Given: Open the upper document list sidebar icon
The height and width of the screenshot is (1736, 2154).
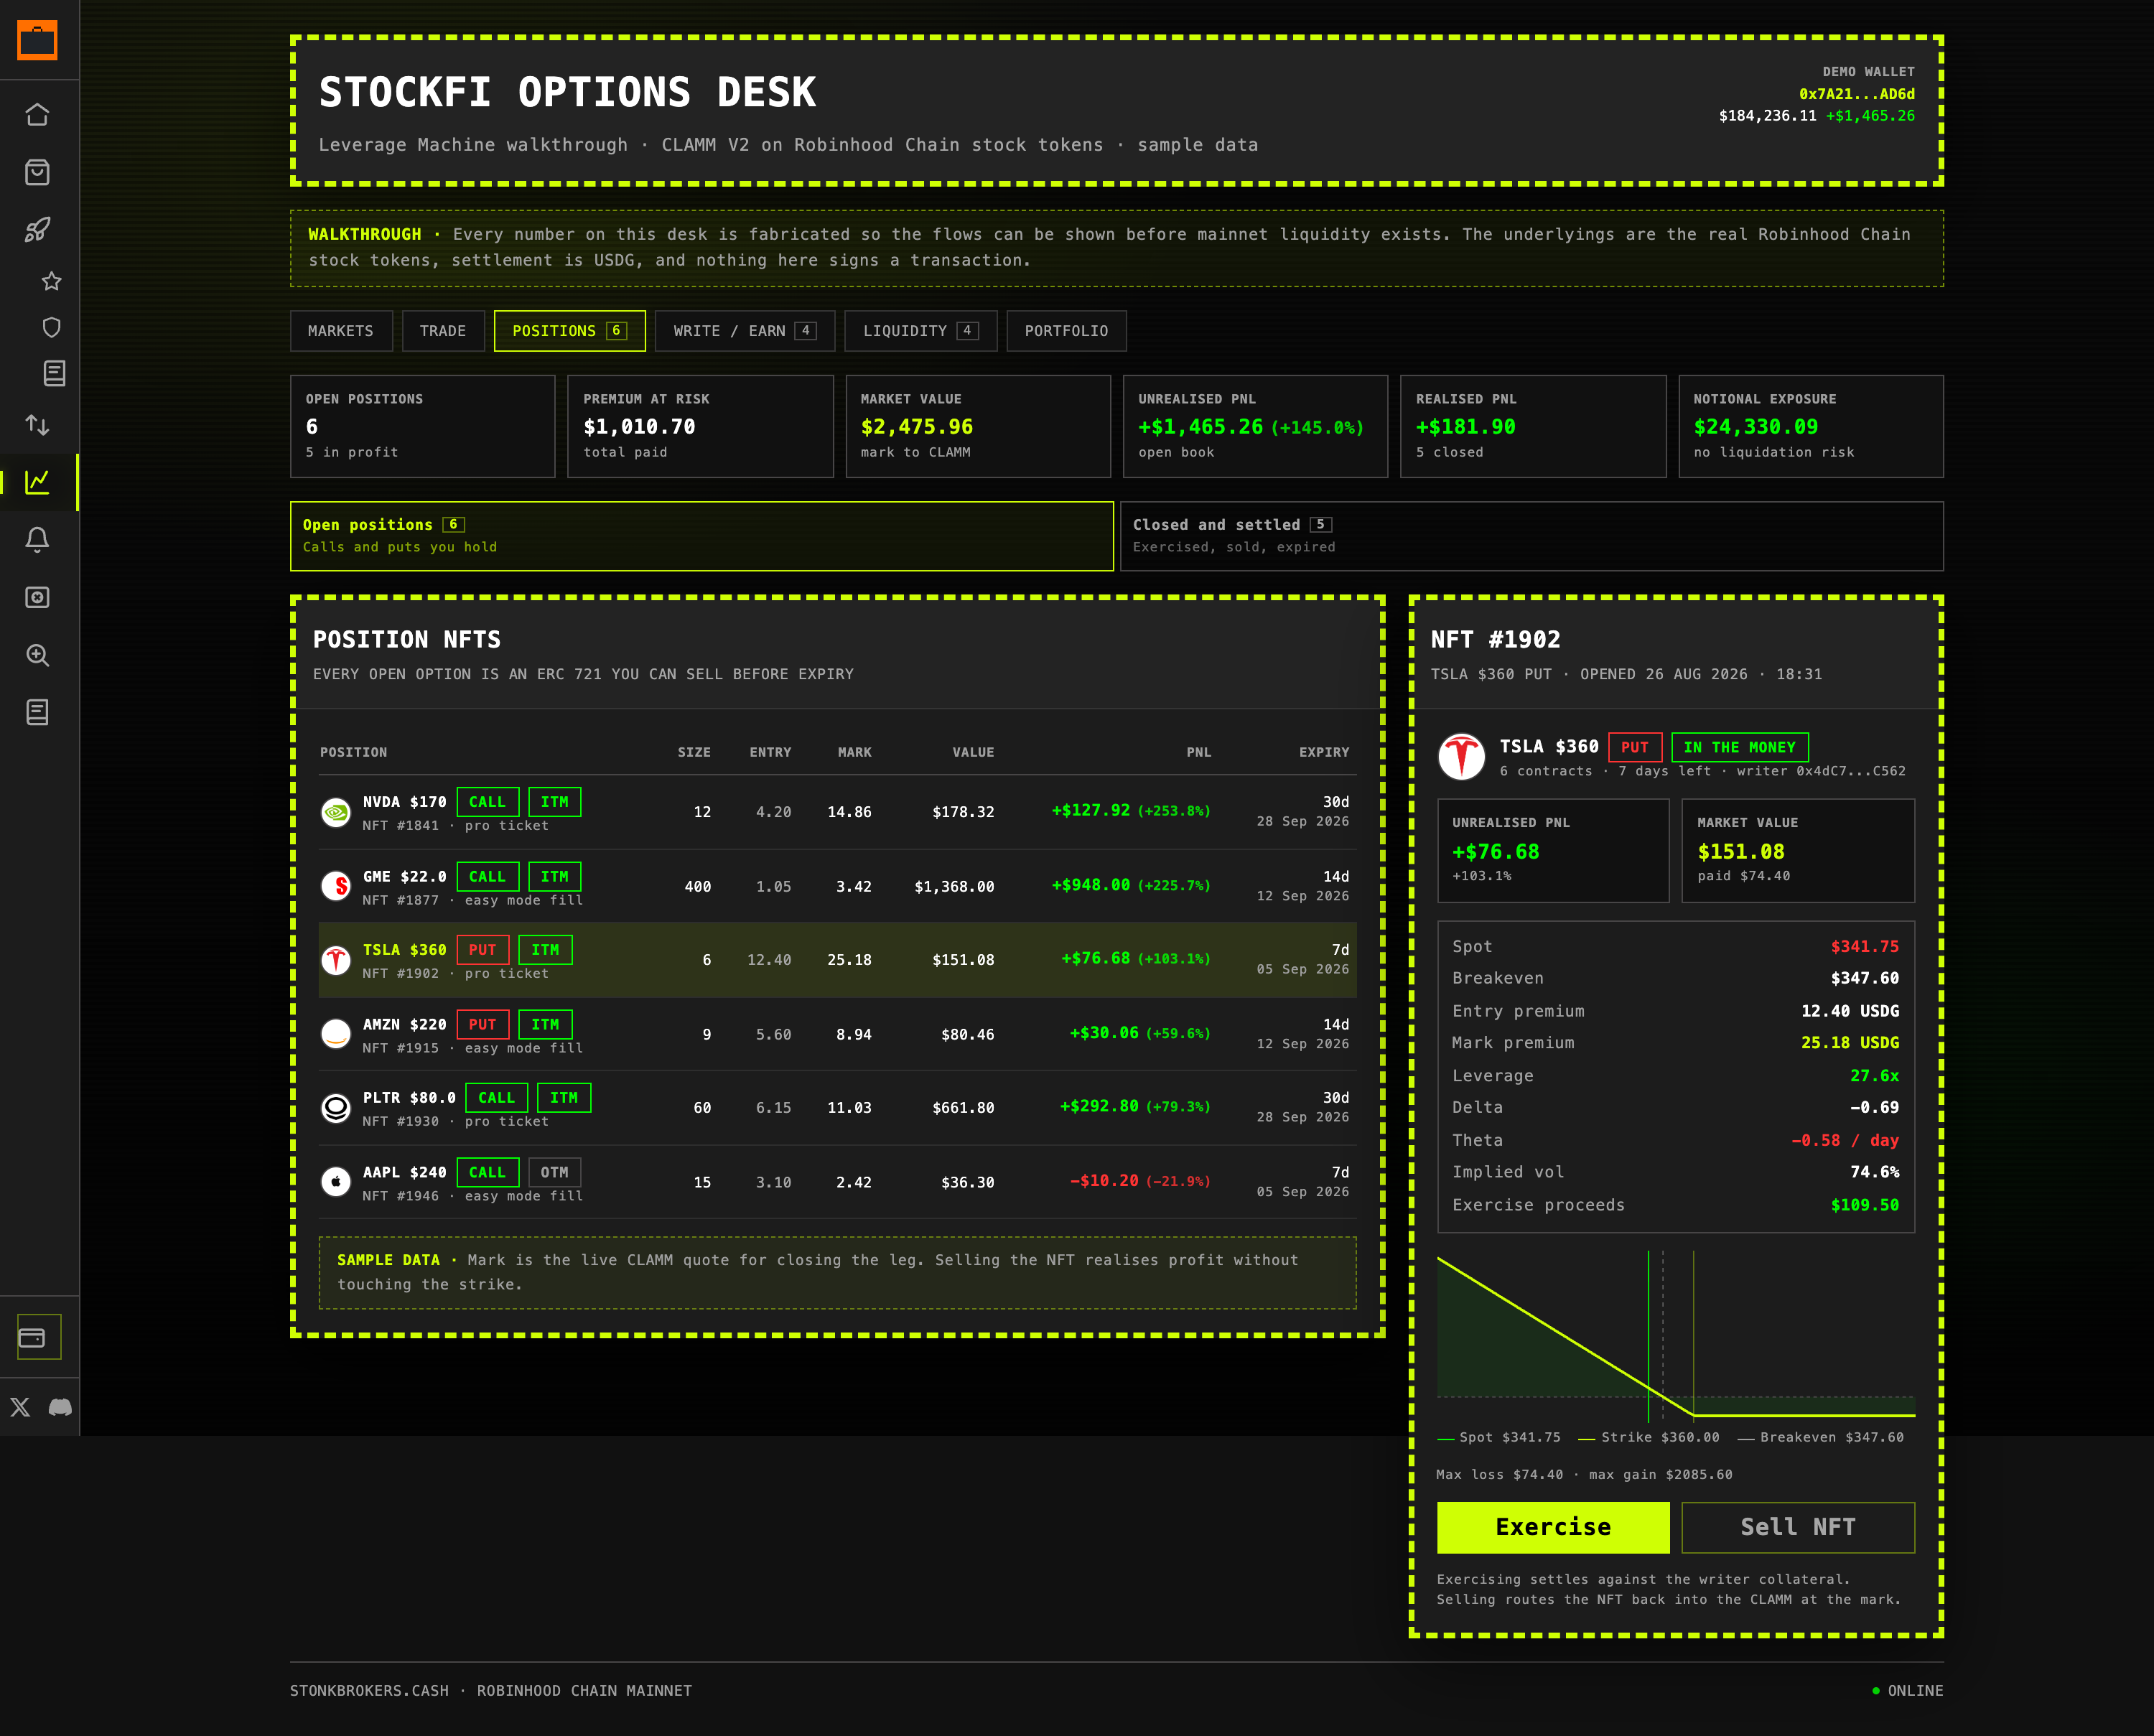Looking at the screenshot, I should click(x=54, y=373).
